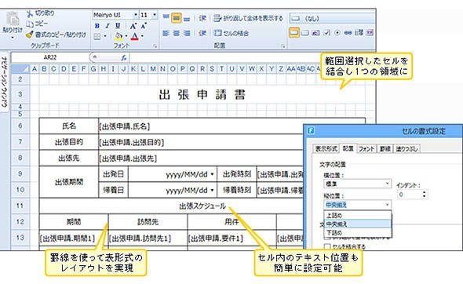Choose 下詰め in the vertical position list
The width and height of the screenshot is (463, 284).
pos(358,233)
